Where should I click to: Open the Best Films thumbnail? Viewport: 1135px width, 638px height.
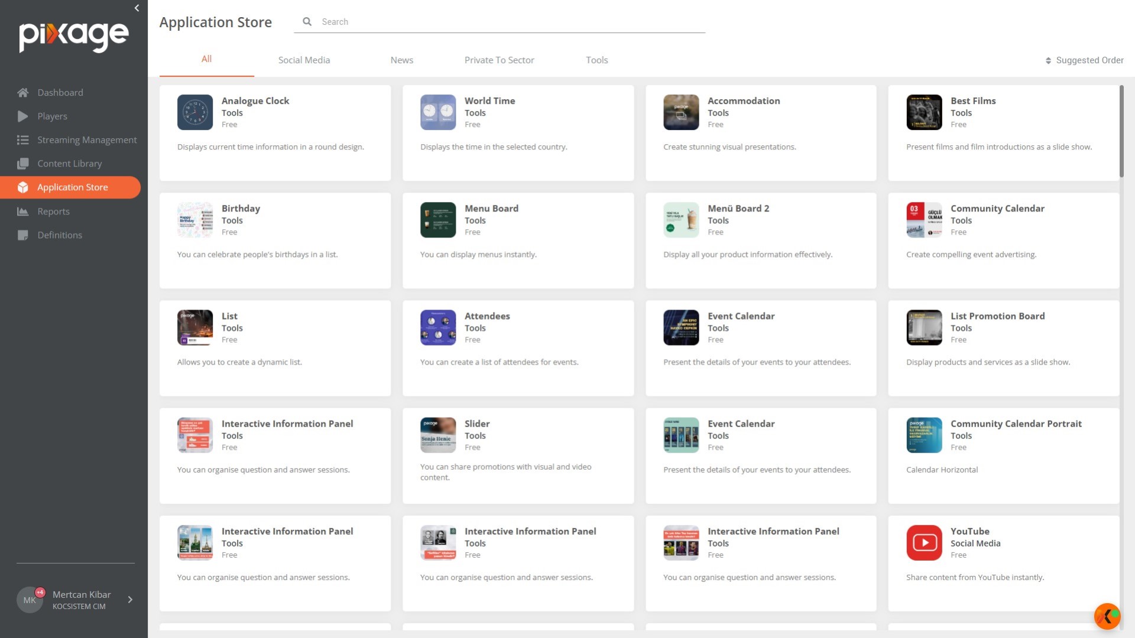pyautogui.click(x=924, y=112)
